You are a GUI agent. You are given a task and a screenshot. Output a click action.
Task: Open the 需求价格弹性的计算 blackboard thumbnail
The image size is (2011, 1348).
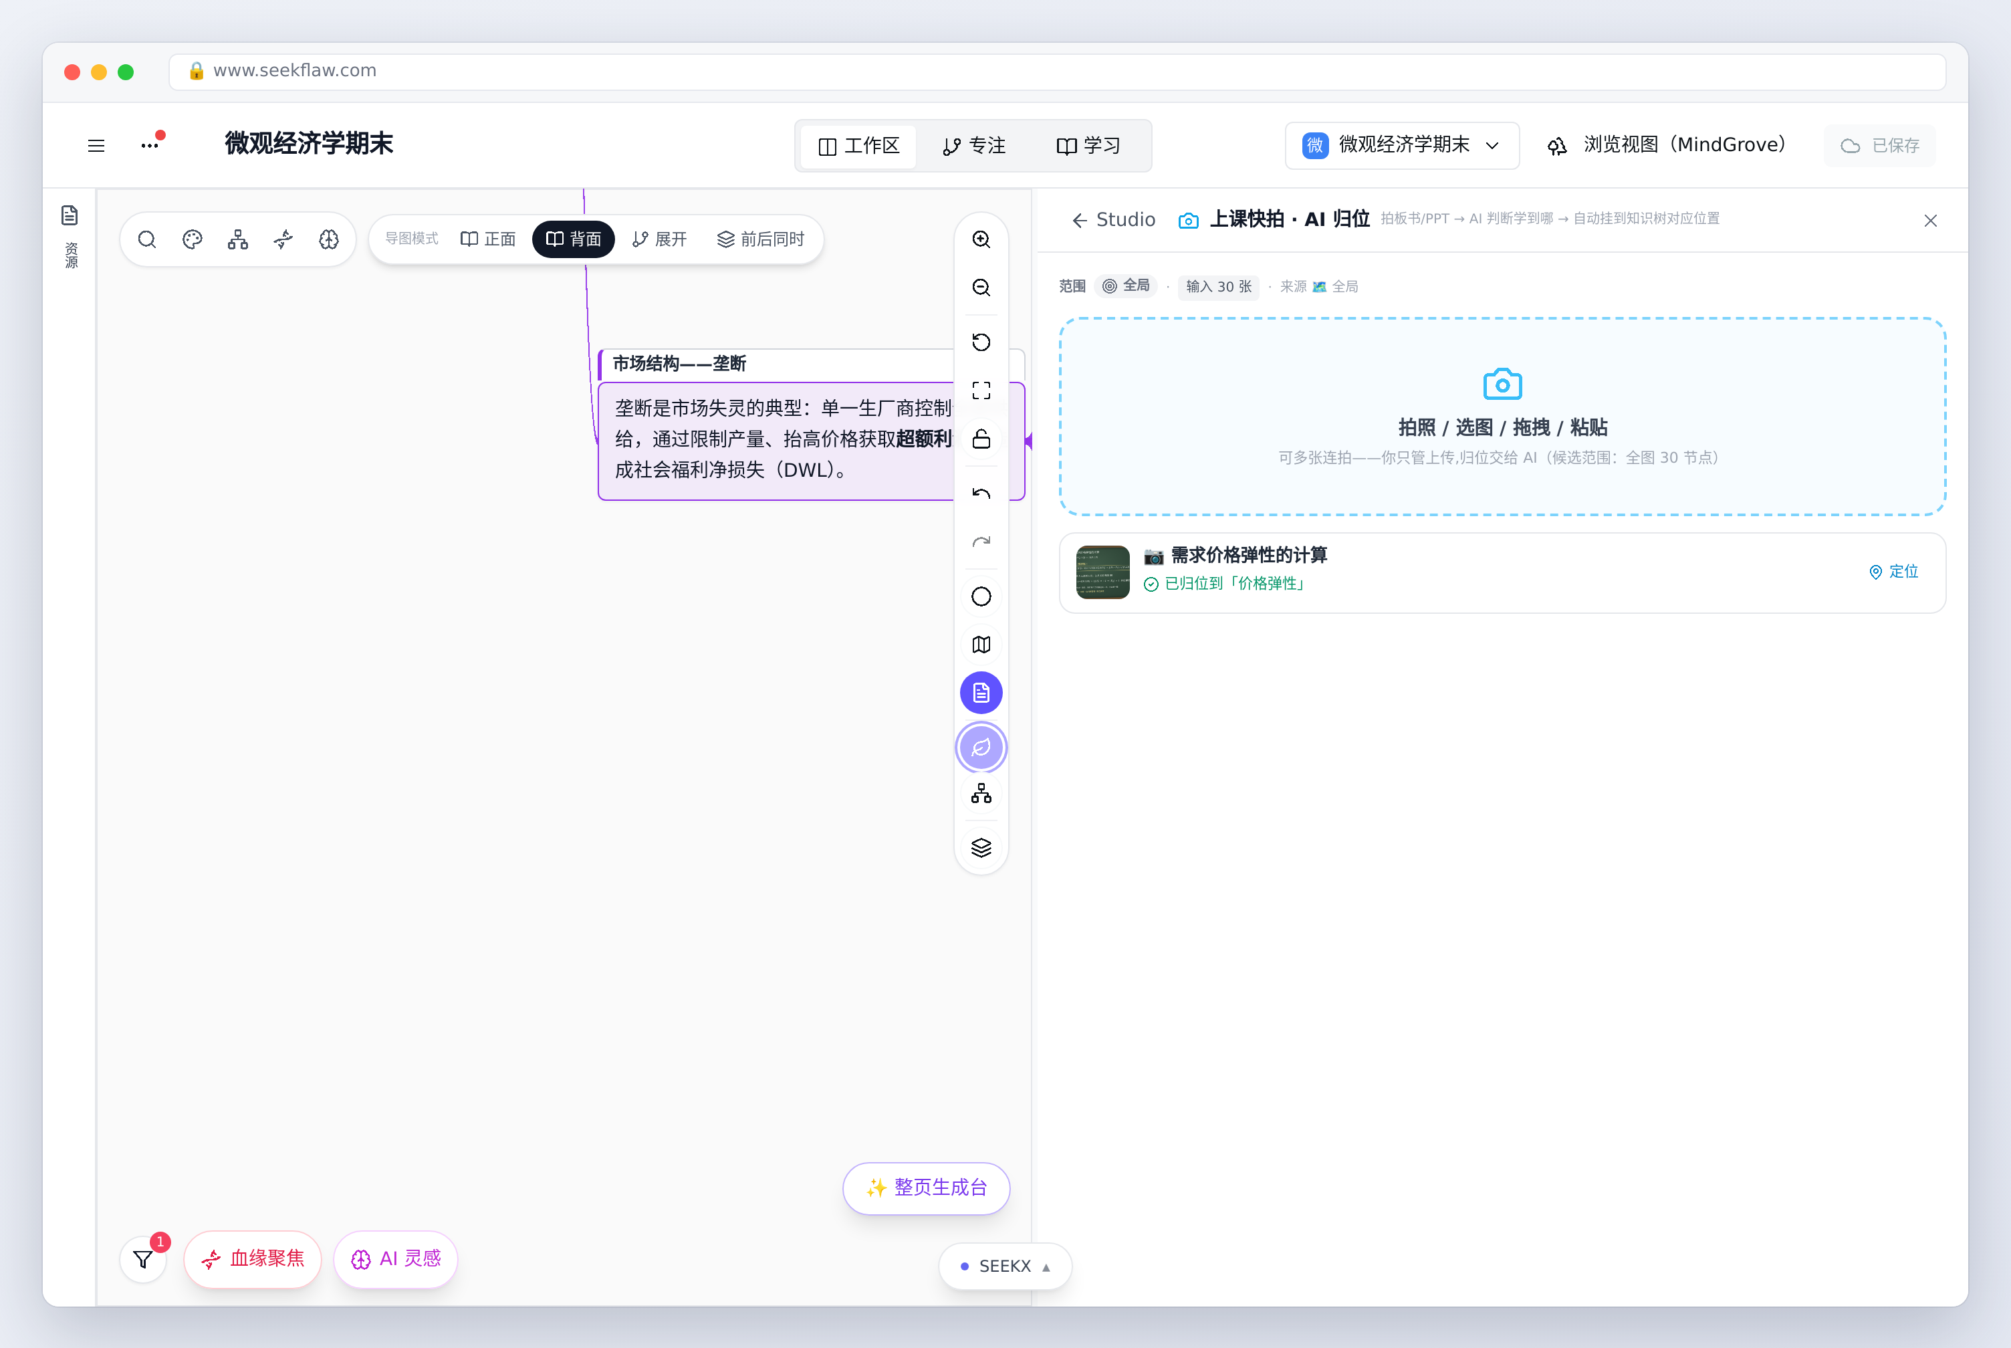pos(1102,572)
